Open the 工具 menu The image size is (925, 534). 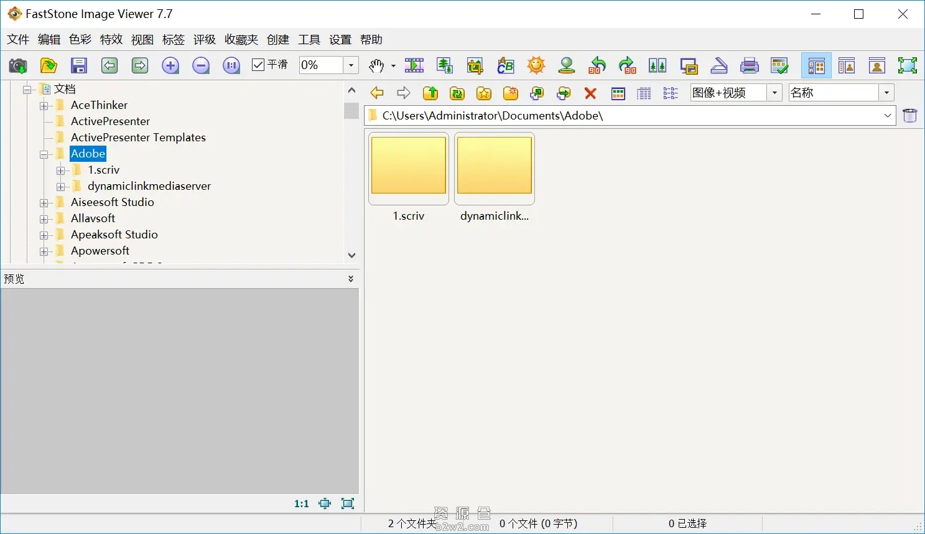[x=309, y=40]
